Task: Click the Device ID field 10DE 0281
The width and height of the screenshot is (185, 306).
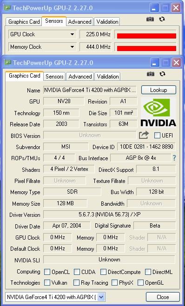Action: (x=146, y=147)
